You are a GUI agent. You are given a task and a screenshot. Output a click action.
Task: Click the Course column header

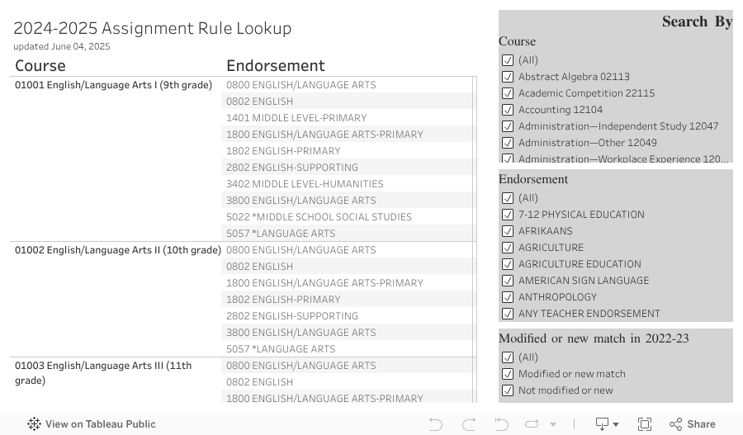point(40,66)
